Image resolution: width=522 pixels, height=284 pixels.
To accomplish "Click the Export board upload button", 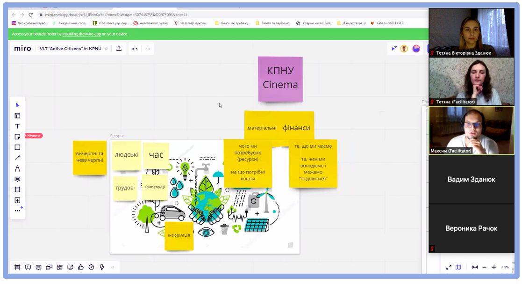I will pyautogui.click(x=119, y=49).
